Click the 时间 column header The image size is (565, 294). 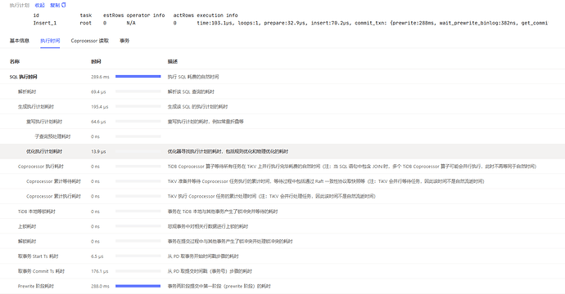tap(96, 61)
